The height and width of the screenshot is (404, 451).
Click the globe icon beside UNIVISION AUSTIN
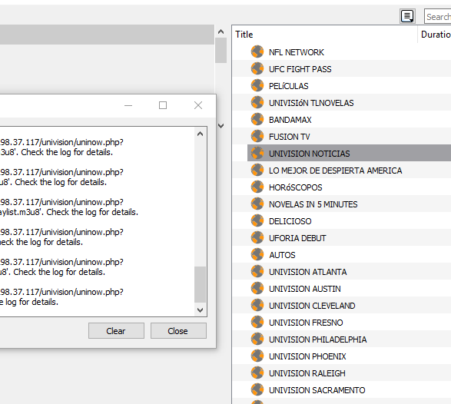pyautogui.click(x=257, y=289)
